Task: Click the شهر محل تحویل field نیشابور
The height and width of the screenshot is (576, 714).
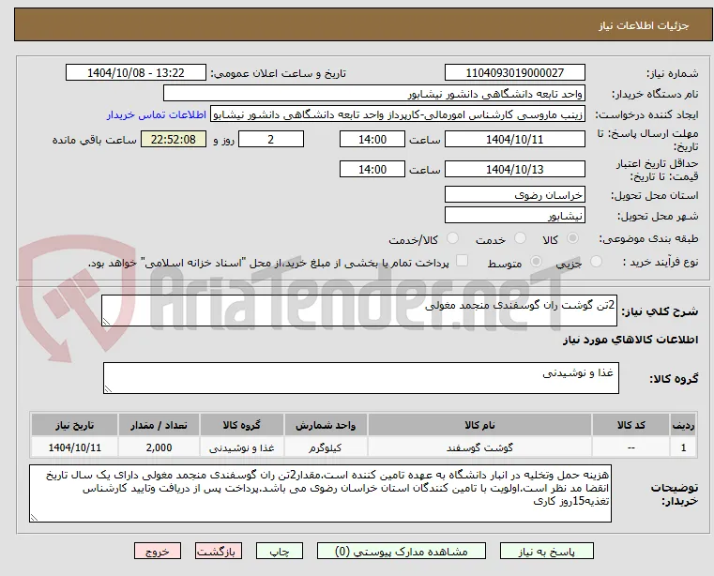Action: (514, 216)
